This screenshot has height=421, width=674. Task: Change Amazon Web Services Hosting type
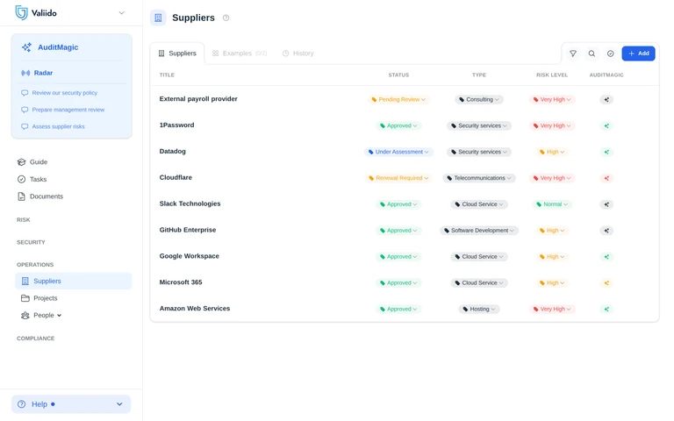click(479, 309)
